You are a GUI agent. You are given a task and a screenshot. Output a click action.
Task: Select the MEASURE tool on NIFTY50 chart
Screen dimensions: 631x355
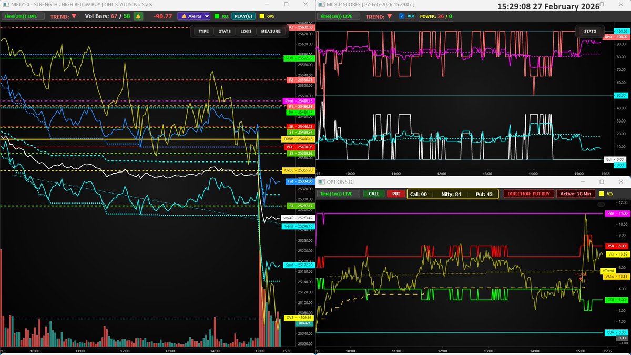point(271,31)
